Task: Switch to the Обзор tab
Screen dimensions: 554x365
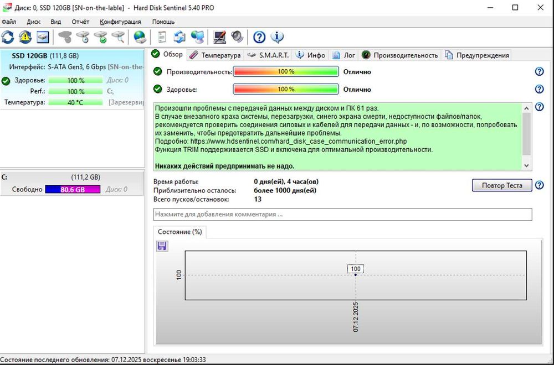Action: 167,54
